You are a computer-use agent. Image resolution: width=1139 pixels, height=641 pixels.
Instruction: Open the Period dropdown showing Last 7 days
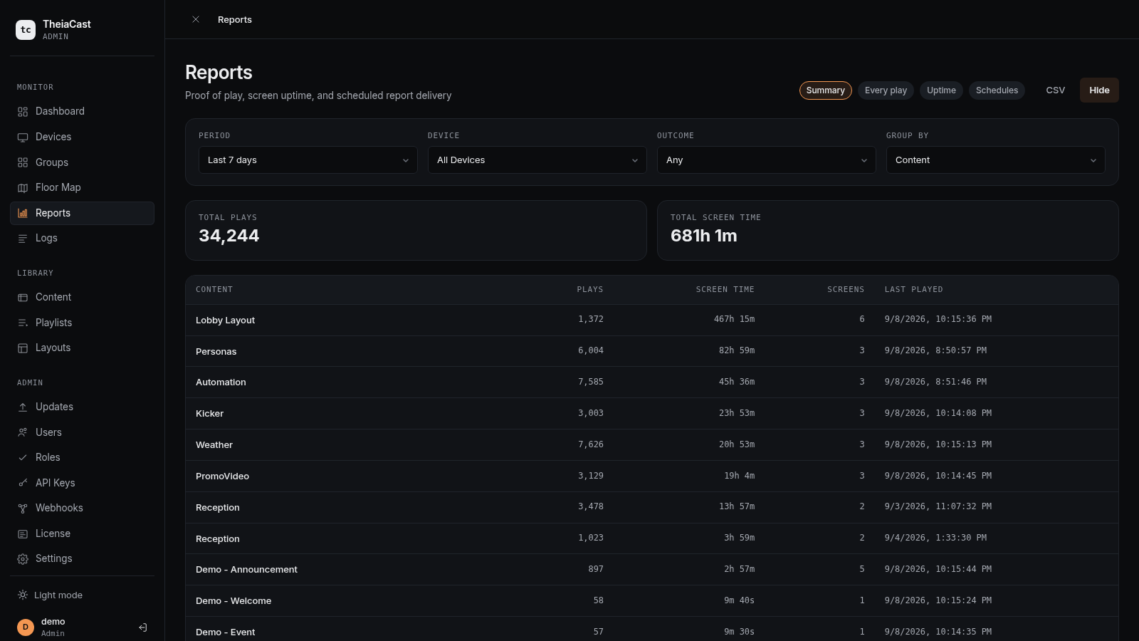(308, 160)
